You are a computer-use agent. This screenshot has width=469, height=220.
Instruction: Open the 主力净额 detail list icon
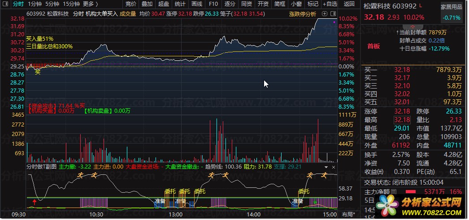394,191
